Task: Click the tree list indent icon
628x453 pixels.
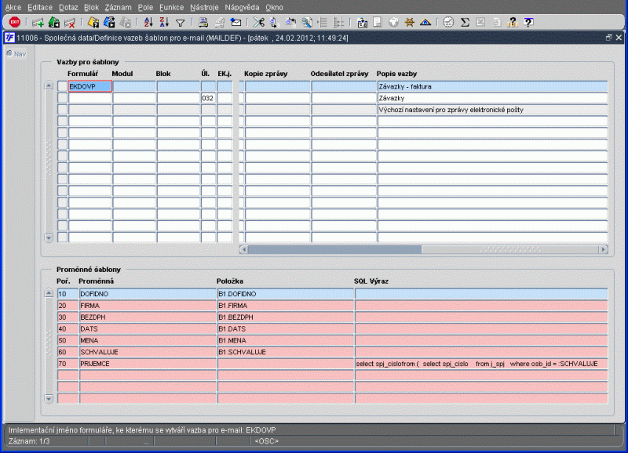Action: pos(323,23)
